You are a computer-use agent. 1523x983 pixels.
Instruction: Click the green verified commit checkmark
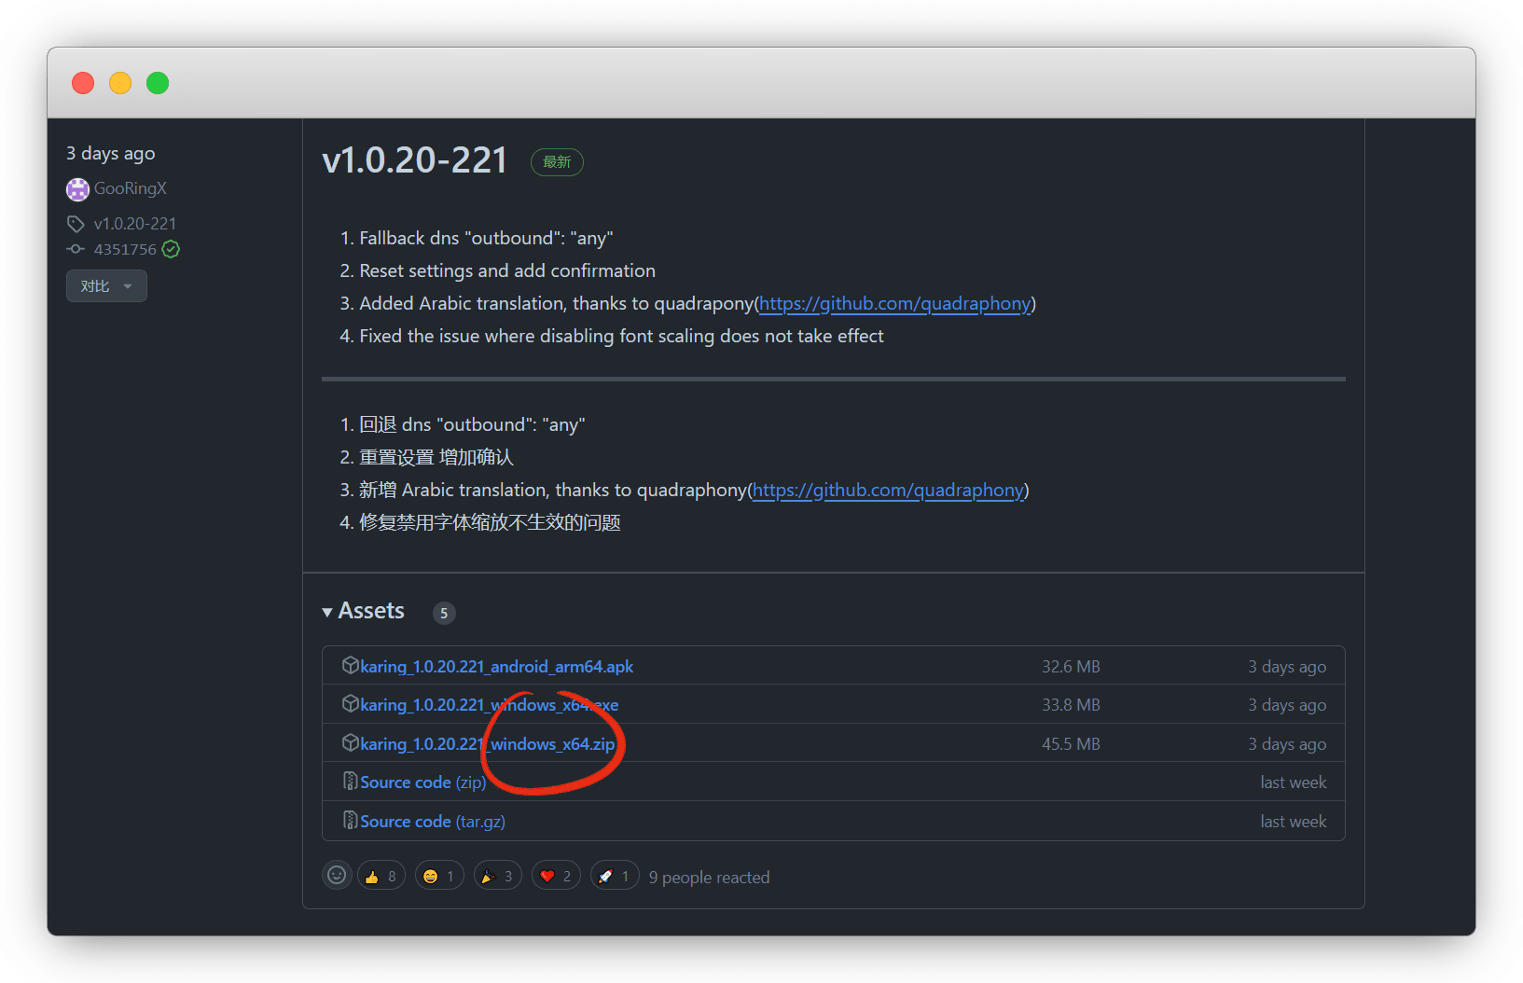[x=171, y=249]
